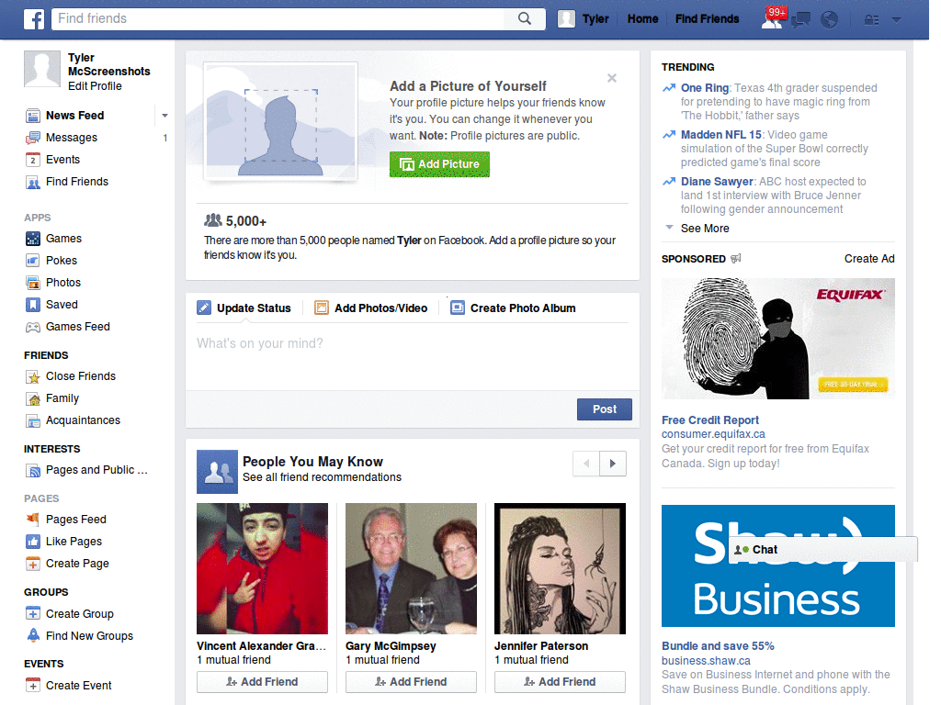The height and width of the screenshot is (705, 941).
Task: Dismiss the Add a Picture card
Action: click(611, 78)
